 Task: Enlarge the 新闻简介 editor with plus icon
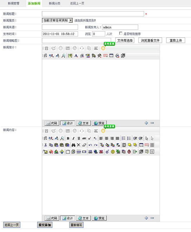[146, 123]
